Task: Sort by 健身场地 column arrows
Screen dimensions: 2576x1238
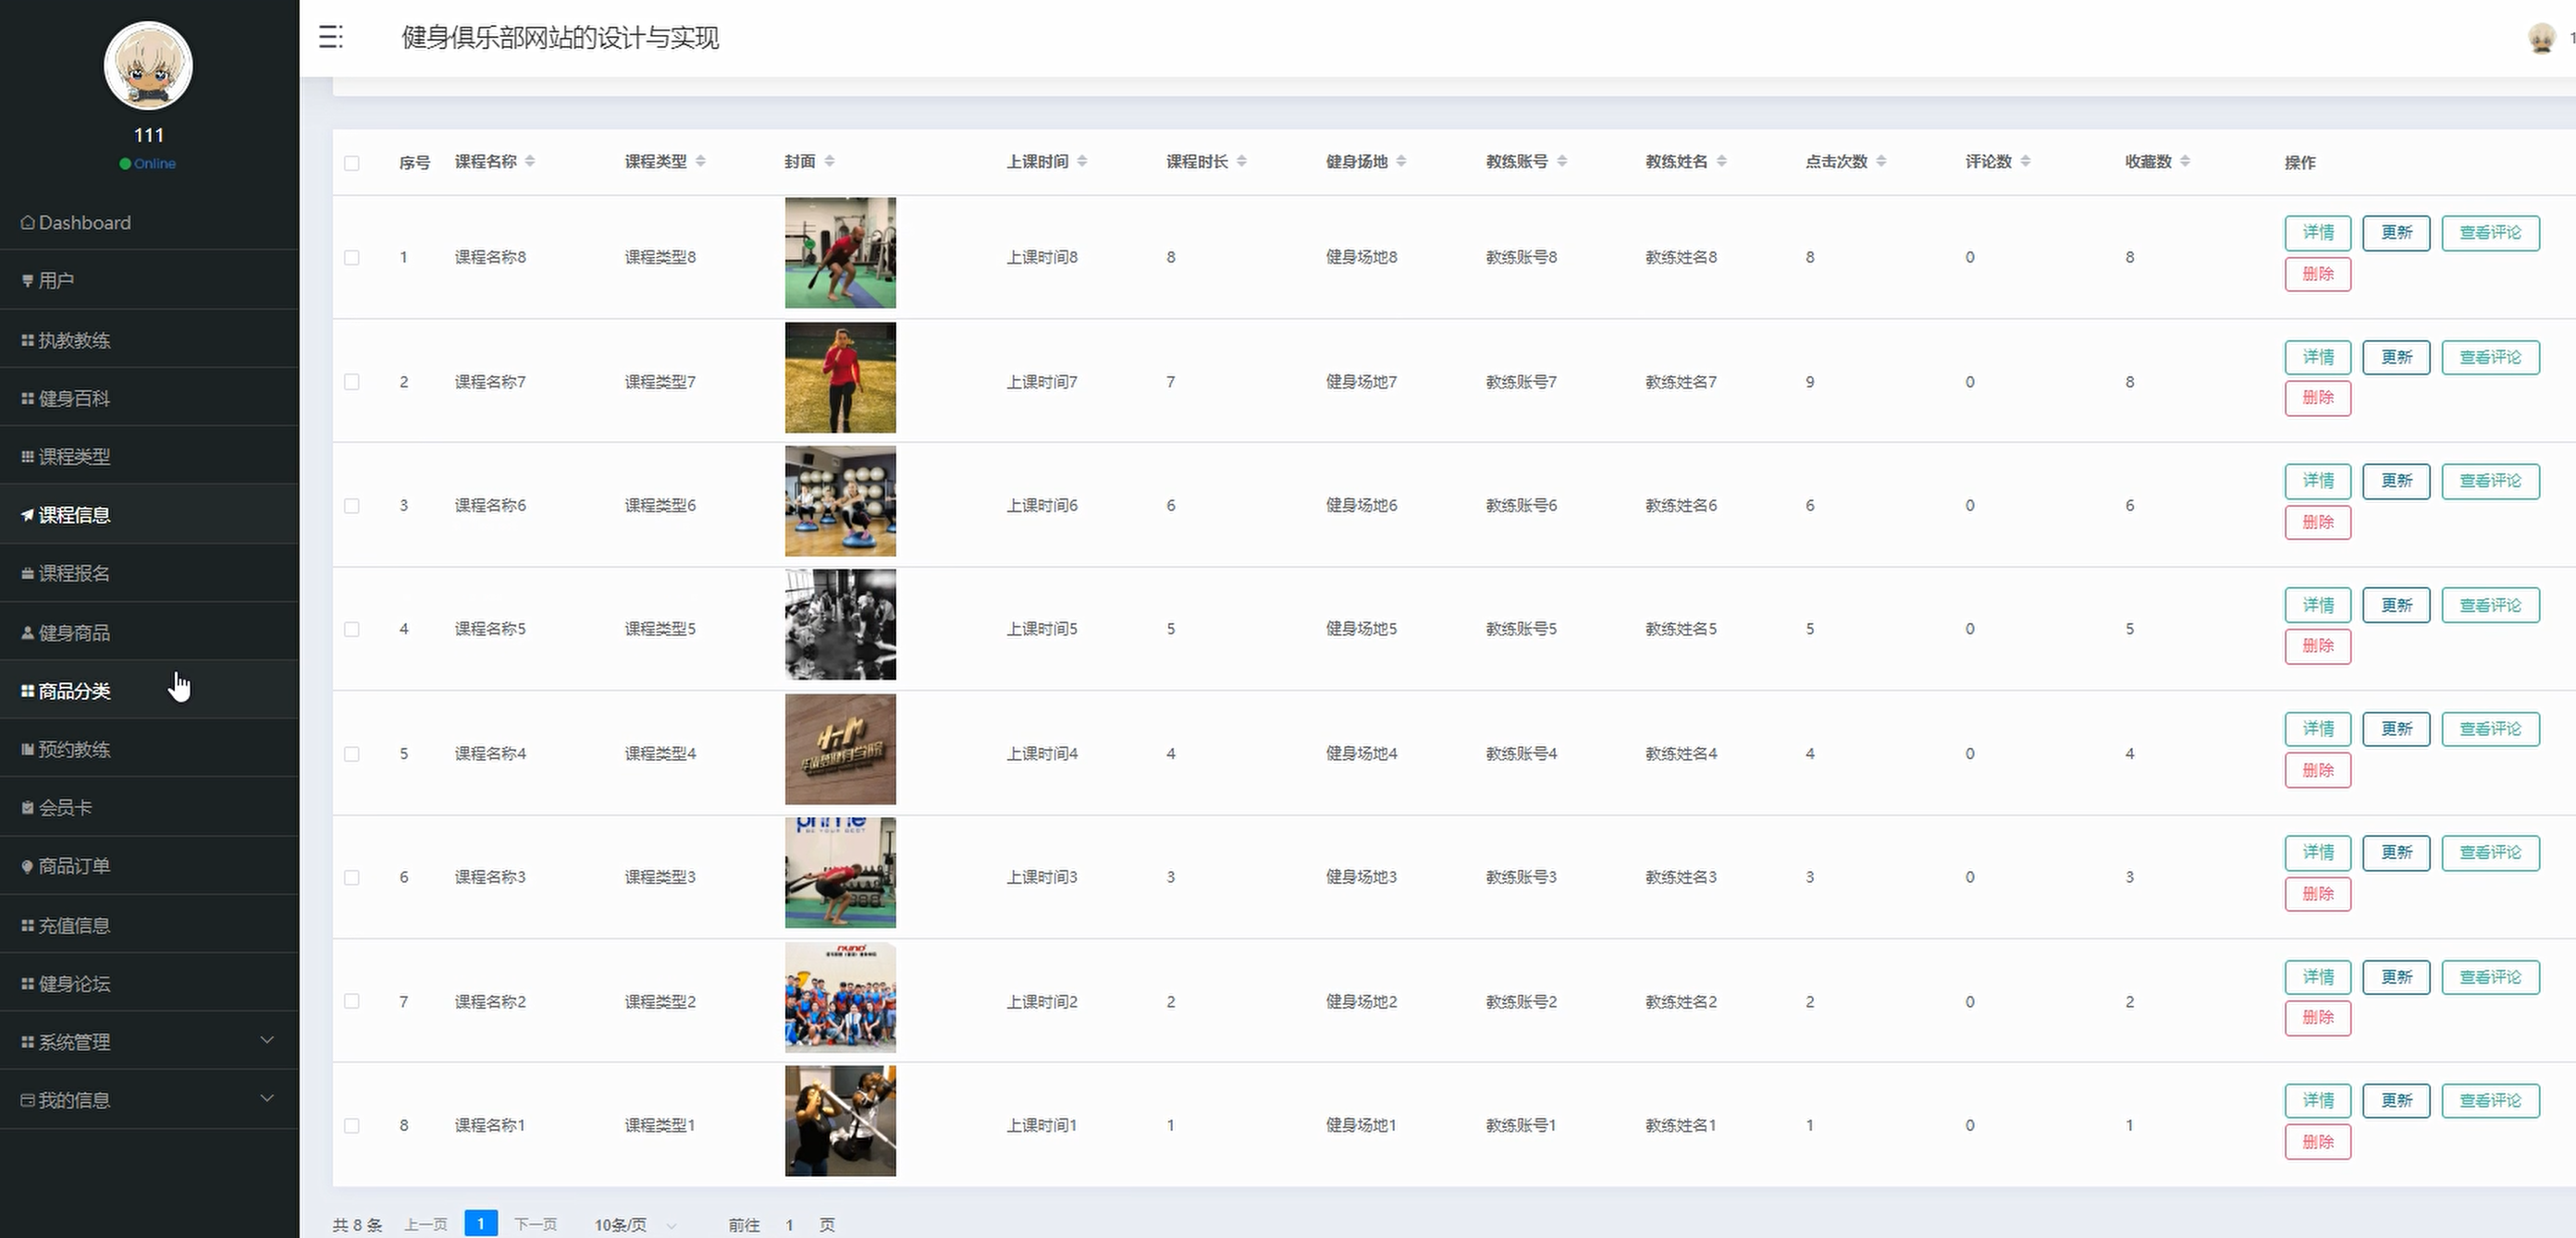Action: (1401, 161)
